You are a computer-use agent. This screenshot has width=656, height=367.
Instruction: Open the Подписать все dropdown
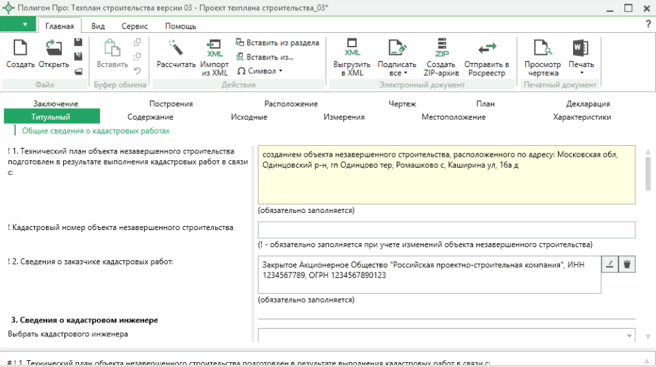click(396, 58)
